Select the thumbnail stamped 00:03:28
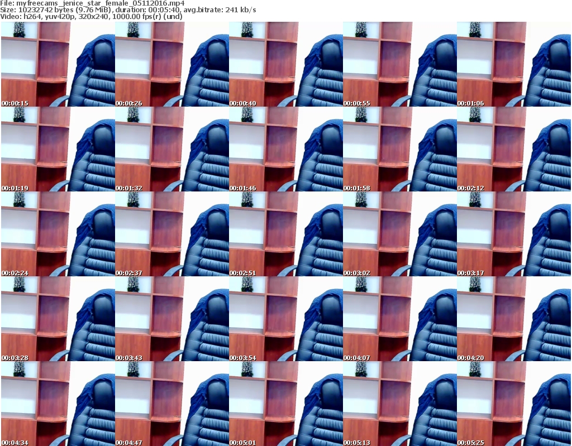This screenshot has width=572, height=446. 58,319
